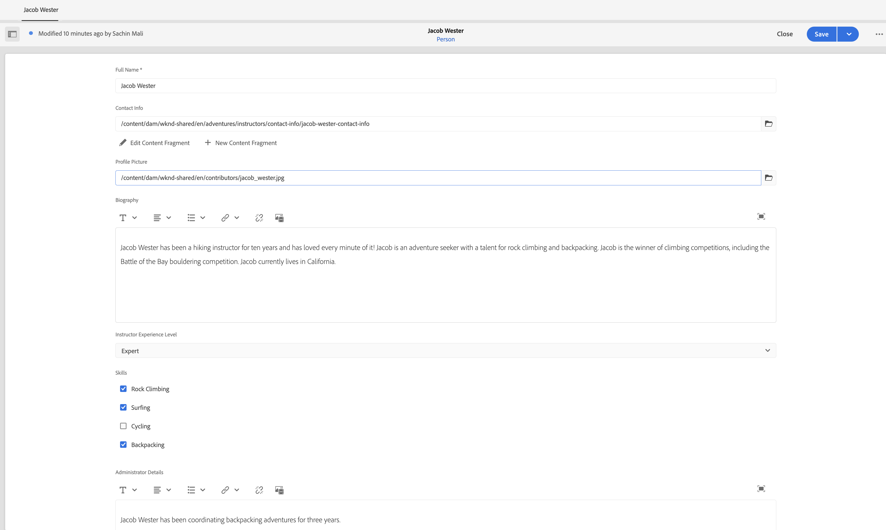Select the Jacob Wester tab
Image resolution: width=886 pixels, height=530 pixels.
(x=41, y=10)
